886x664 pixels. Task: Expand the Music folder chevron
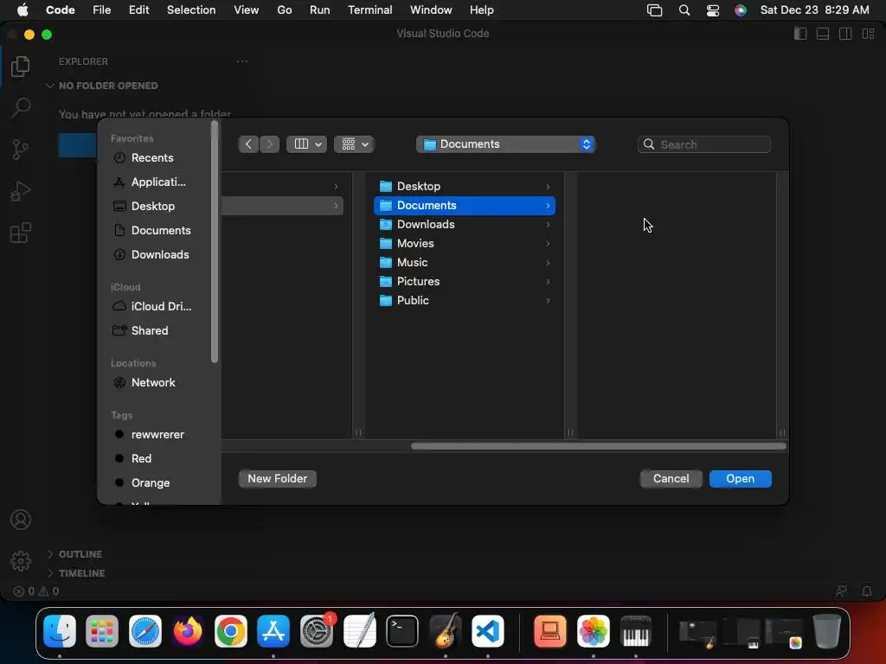pyautogui.click(x=548, y=263)
